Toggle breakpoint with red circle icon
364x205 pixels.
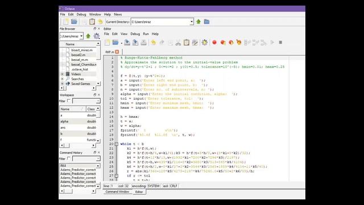214,42
